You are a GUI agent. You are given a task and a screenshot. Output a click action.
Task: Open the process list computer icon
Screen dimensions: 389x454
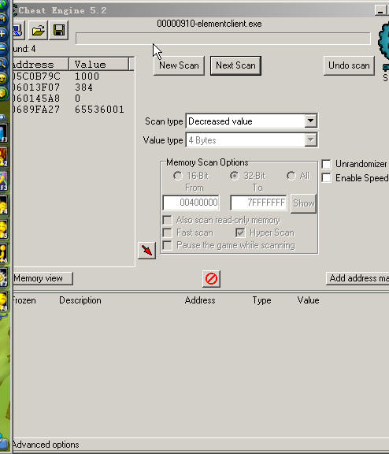point(19,30)
